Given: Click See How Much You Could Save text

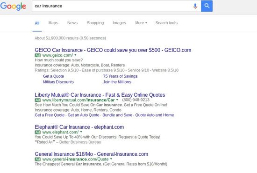Looking at the screenshot, I should tap(101, 105).
